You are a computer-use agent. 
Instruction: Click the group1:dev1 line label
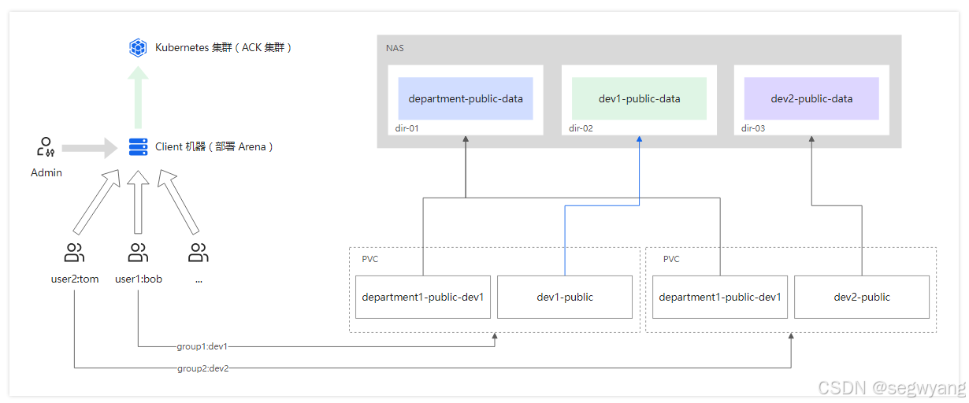(202, 346)
